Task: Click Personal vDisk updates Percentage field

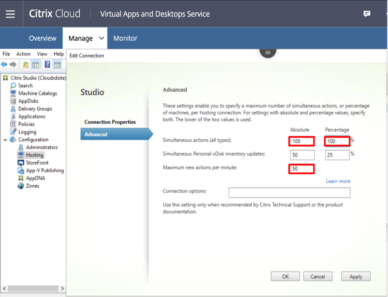Action: [337, 155]
